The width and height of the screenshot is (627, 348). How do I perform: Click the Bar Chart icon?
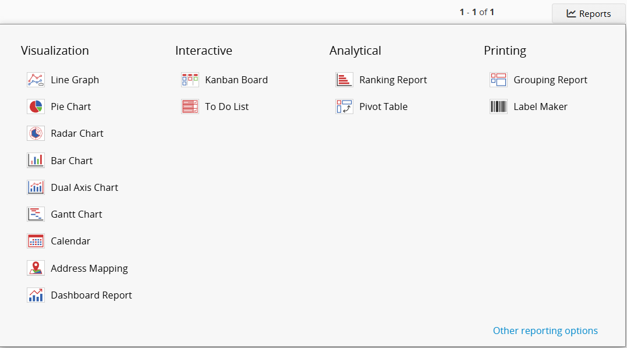coord(36,160)
